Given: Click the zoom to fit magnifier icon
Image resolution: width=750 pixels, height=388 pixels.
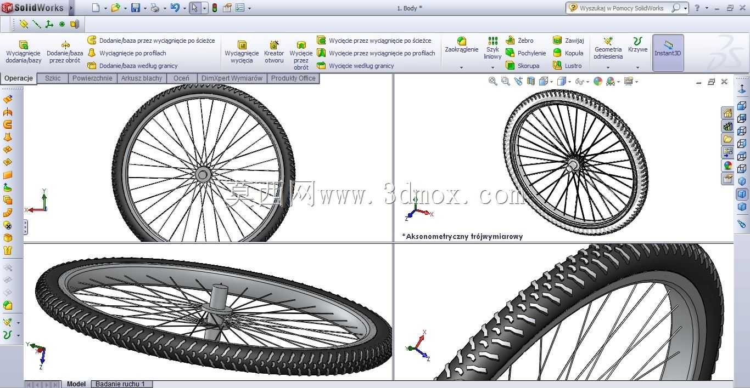Looking at the screenshot, I should 492,81.
